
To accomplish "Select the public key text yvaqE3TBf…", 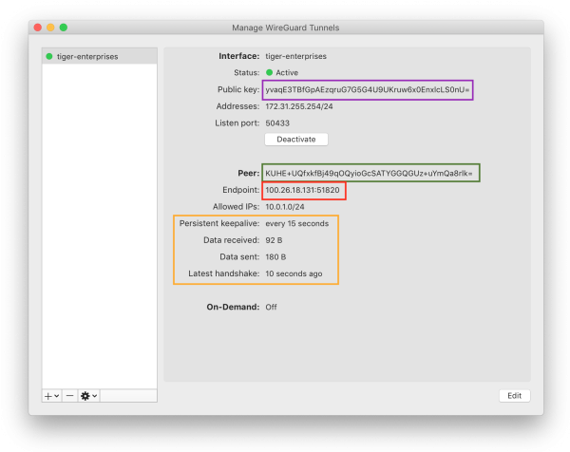I will [367, 90].
